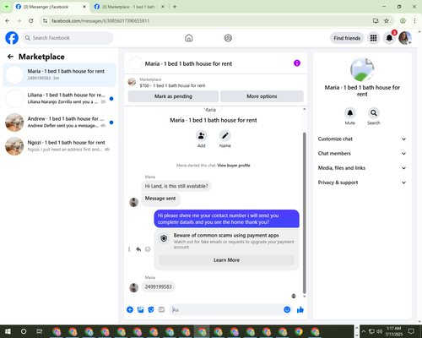
Task: Click Learn More about payment scams
Action: [x=226, y=260]
